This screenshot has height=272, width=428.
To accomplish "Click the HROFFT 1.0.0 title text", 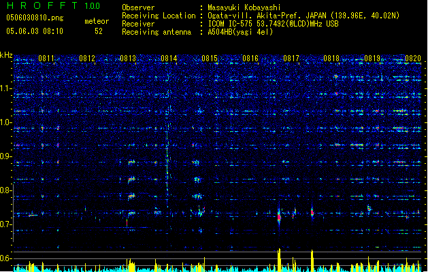I will coord(53,5).
